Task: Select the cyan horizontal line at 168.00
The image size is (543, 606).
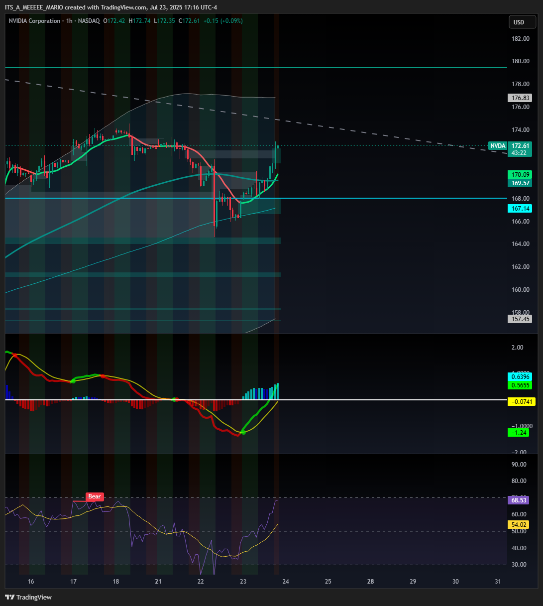Action: 256,198
